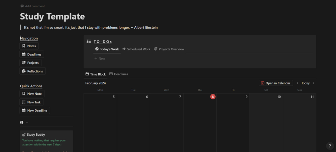This screenshot has height=152, width=336.
Task: Add a New Task via Quick Actions
Action: (31, 102)
